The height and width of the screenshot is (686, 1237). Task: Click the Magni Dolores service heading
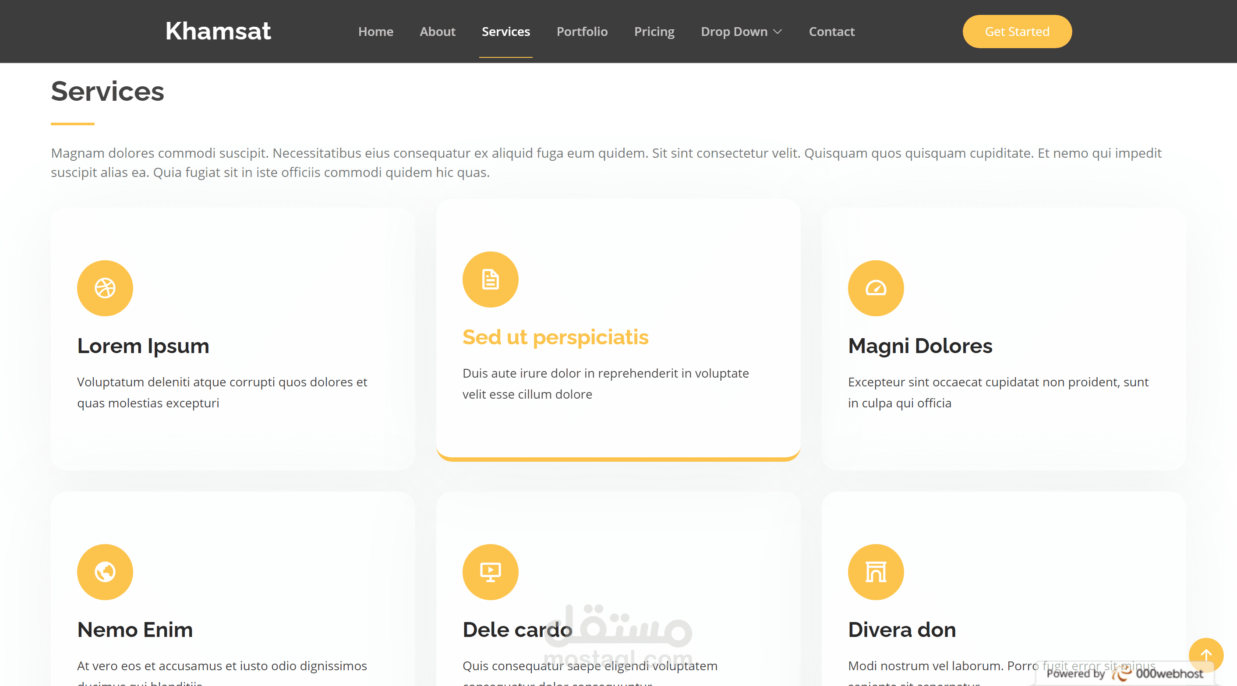[x=919, y=346]
